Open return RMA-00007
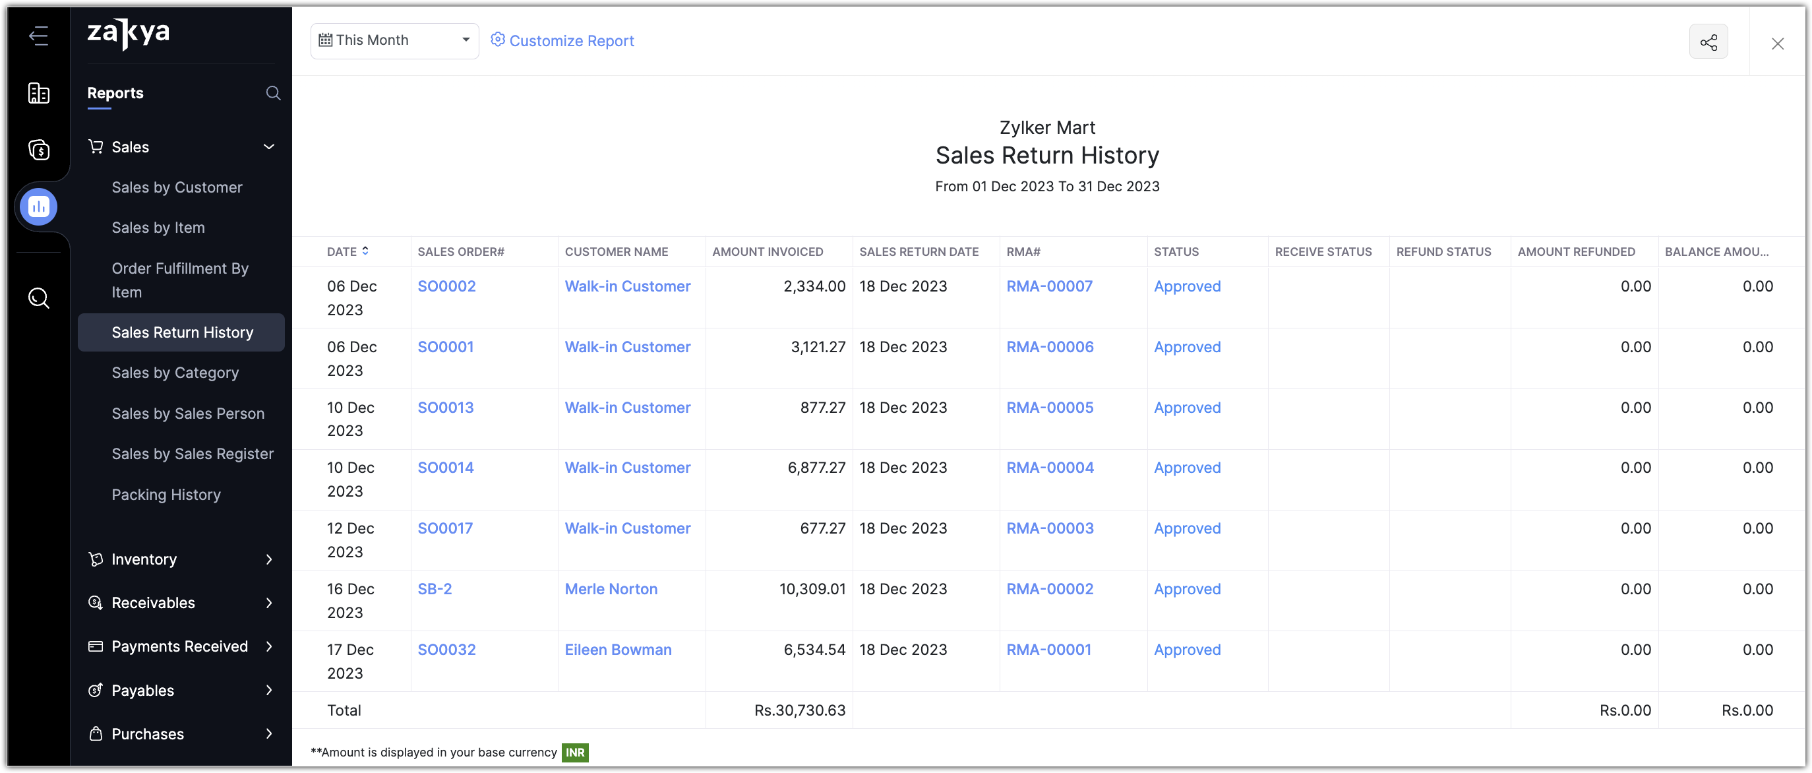Image resolution: width=1812 pixels, height=773 pixels. pyautogui.click(x=1050, y=286)
